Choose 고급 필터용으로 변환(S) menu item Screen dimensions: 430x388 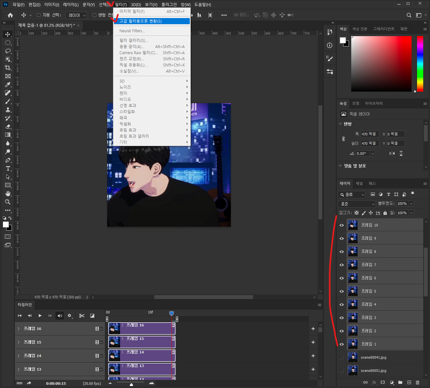coord(152,21)
